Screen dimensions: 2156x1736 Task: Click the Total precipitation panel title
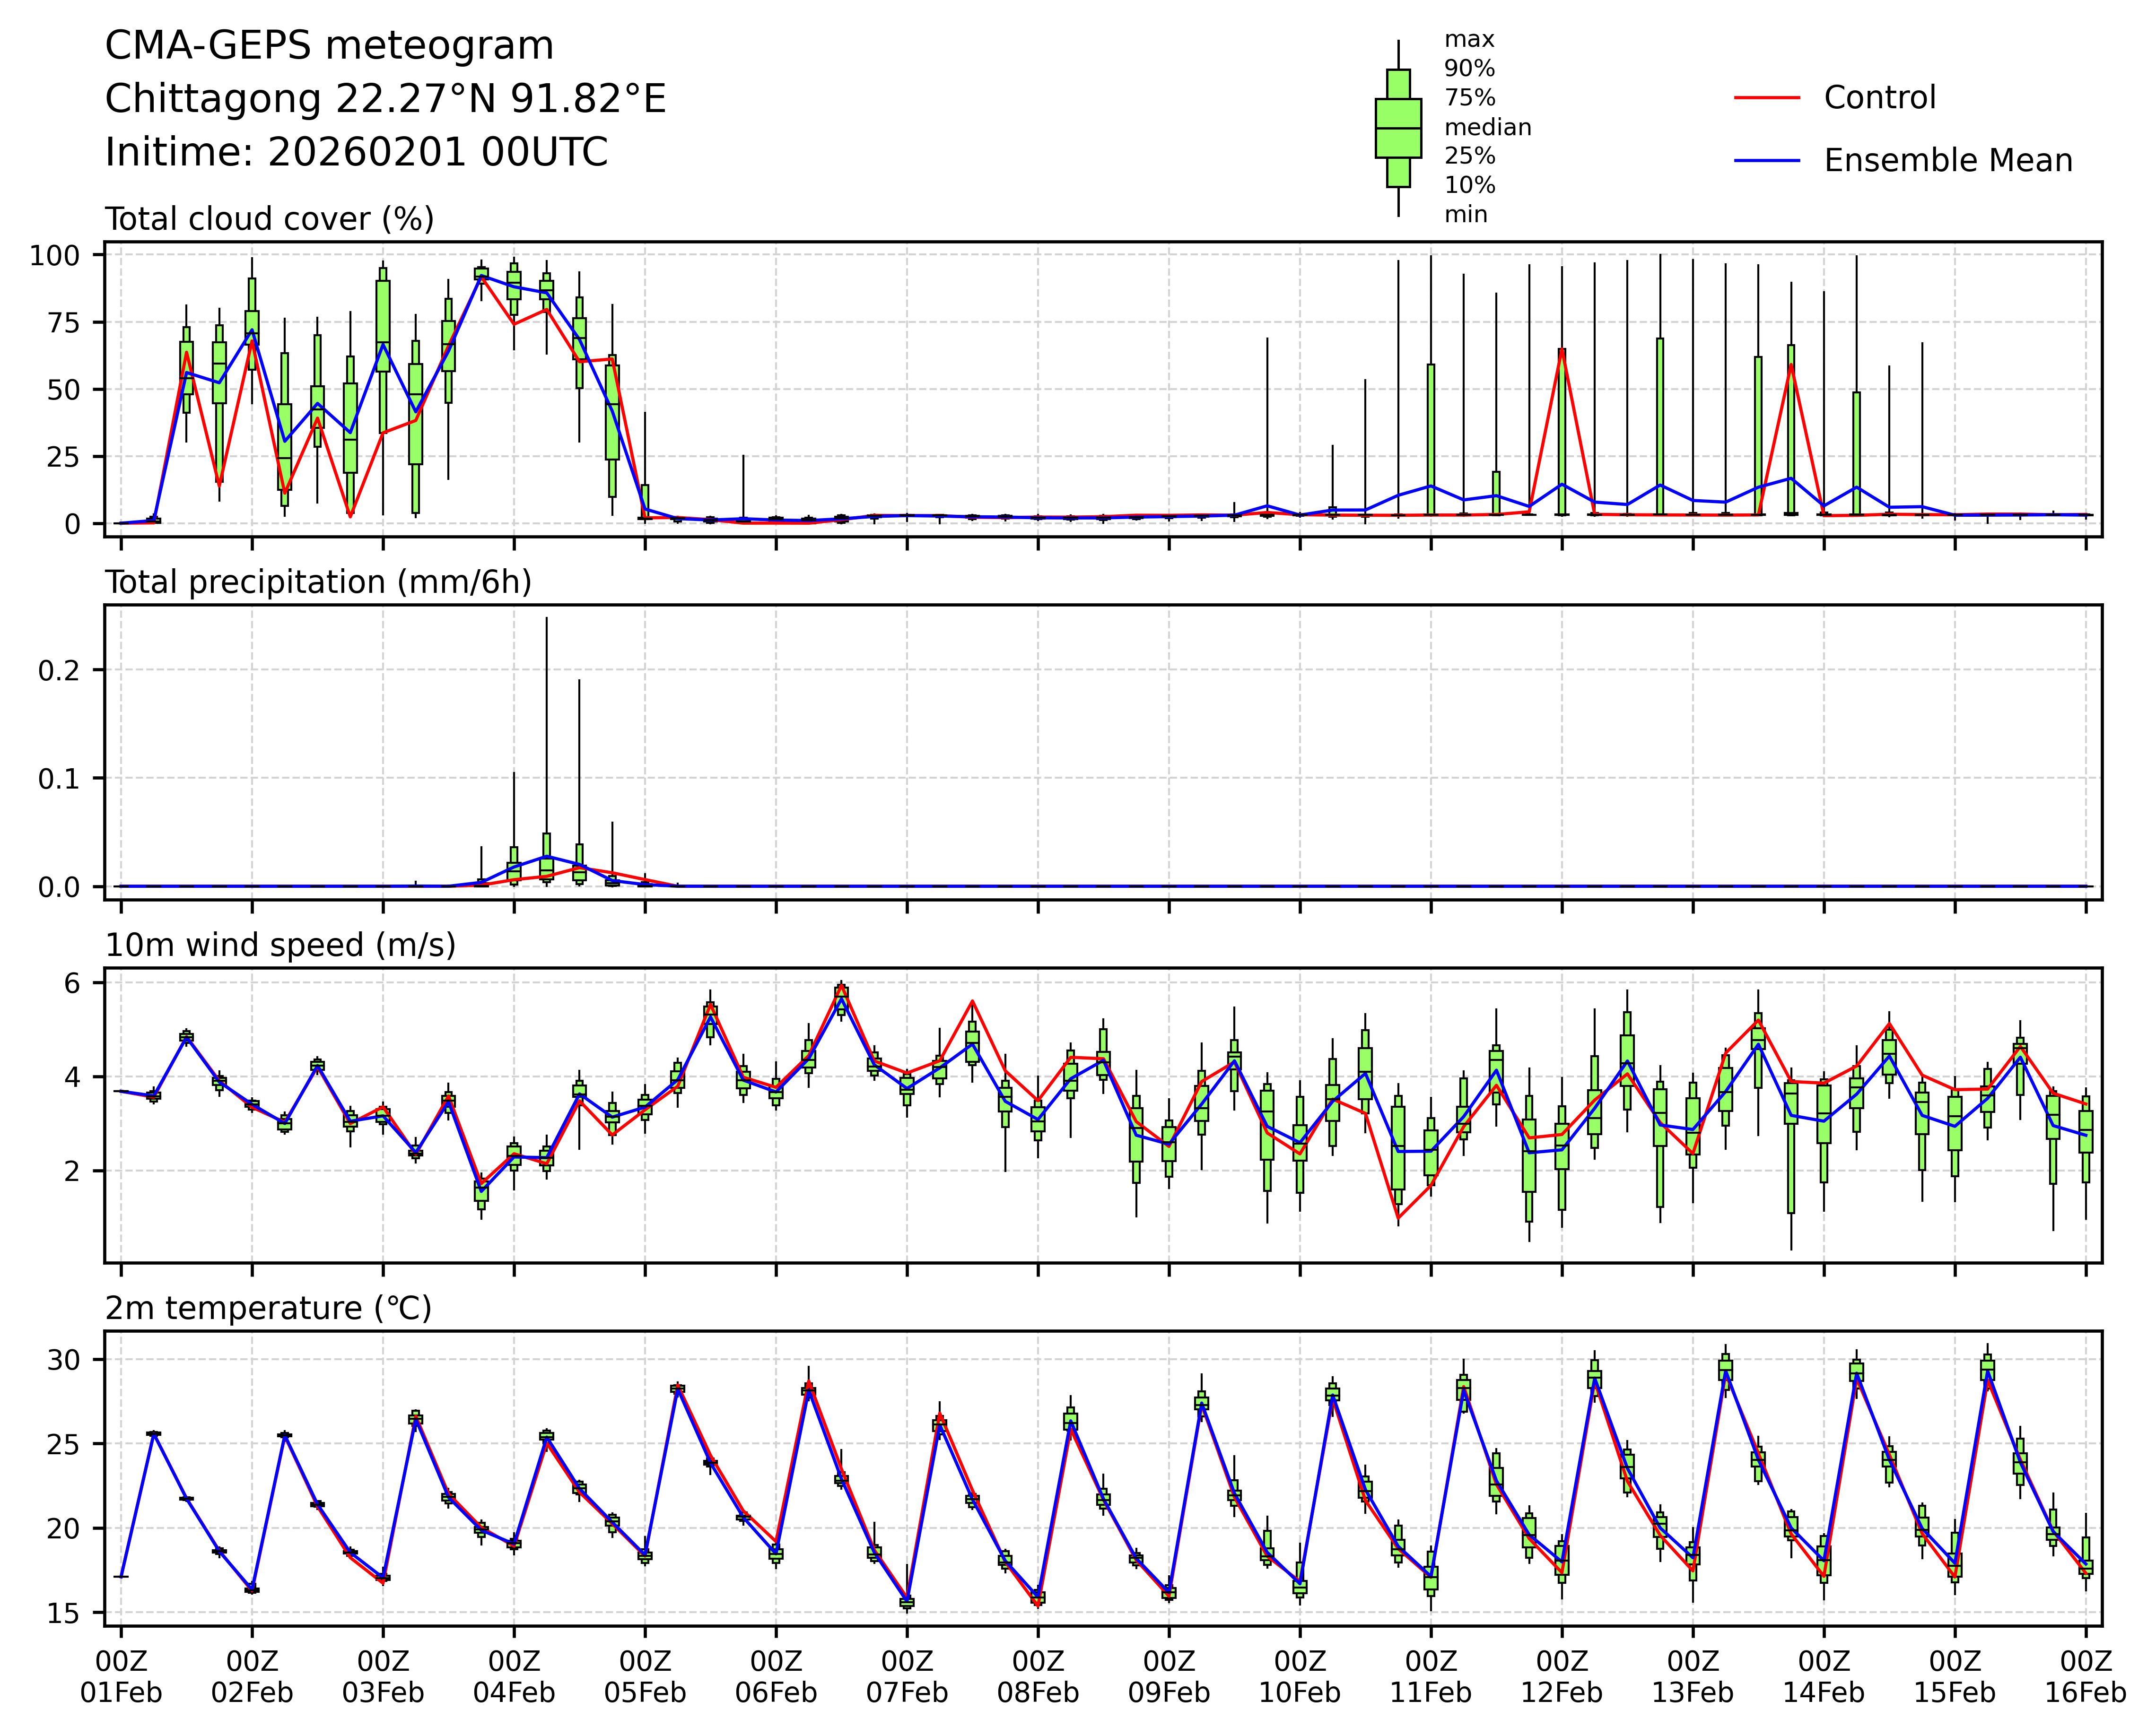(318, 582)
